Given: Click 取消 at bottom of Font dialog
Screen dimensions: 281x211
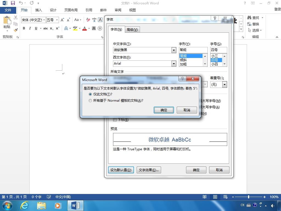Looking at the screenshot, I should [x=219, y=170].
